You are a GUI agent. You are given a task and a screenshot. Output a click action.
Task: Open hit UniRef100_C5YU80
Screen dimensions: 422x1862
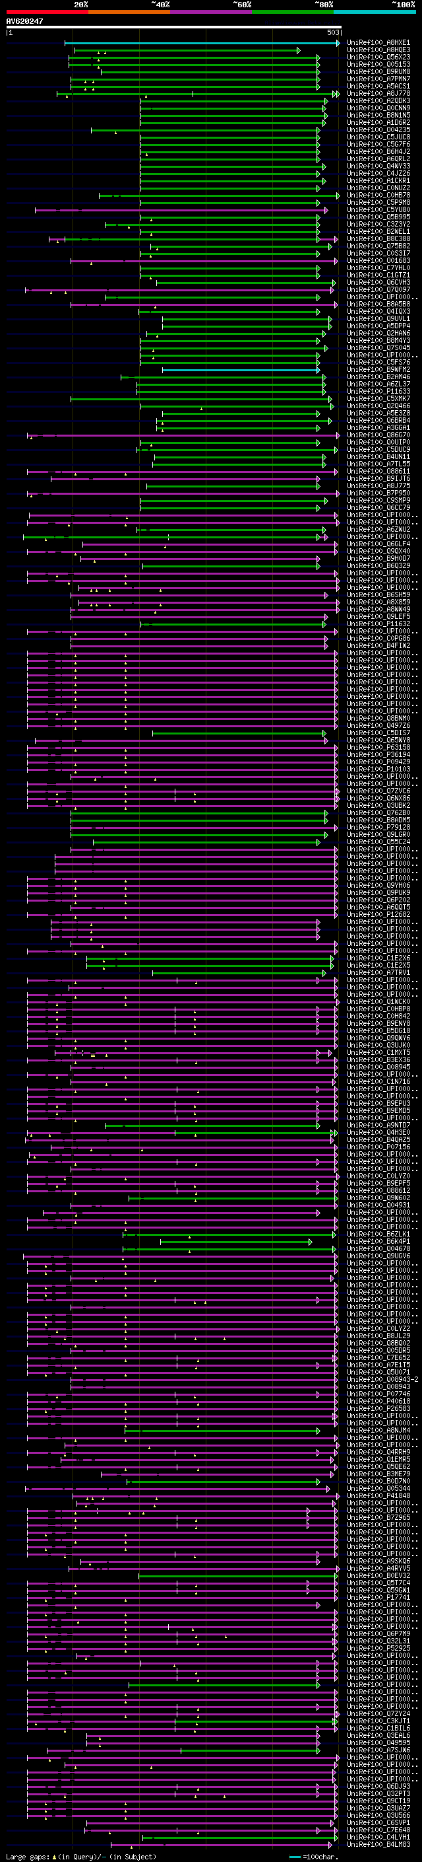pos(378,209)
